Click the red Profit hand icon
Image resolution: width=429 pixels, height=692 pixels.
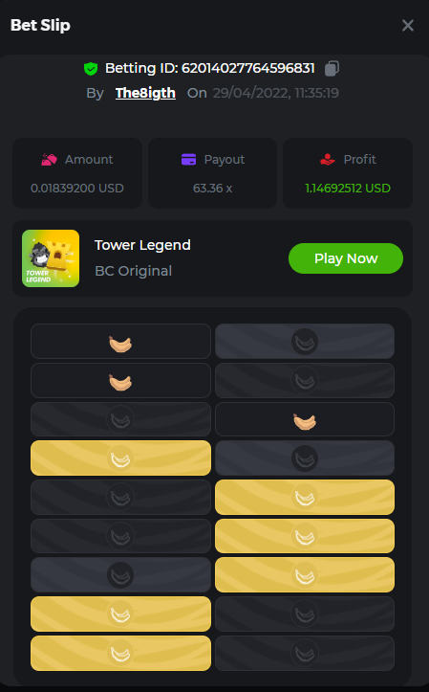point(328,159)
